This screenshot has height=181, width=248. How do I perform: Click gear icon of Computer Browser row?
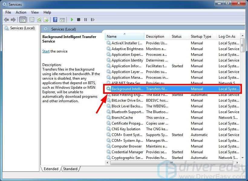coord(109,146)
